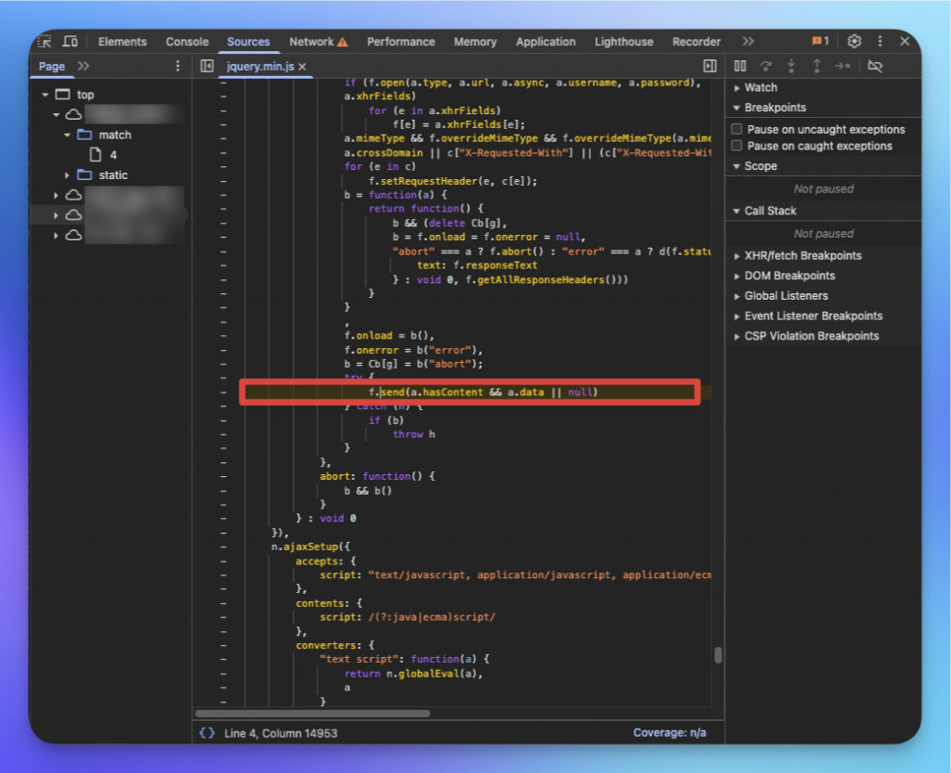Image resolution: width=951 pixels, height=773 pixels.
Task: Select the jquery.min.js file tab
Action: (260, 67)
